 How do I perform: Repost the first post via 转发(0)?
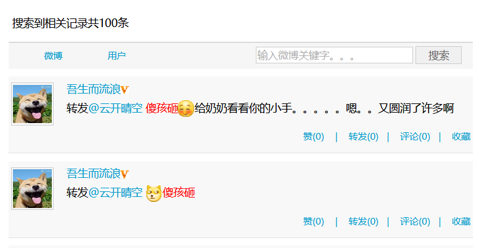363,137
